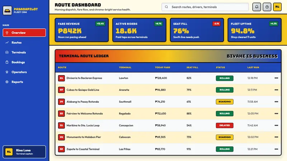Sort by the Last Run column header

pyautogui.click(x=253, y=67)
